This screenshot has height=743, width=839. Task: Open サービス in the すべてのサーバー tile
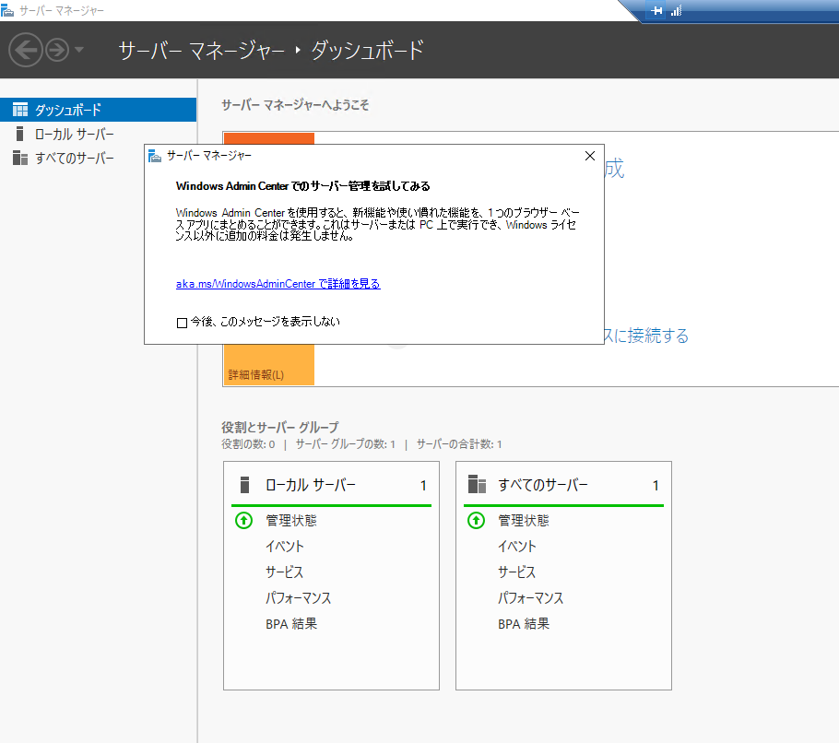517,572
